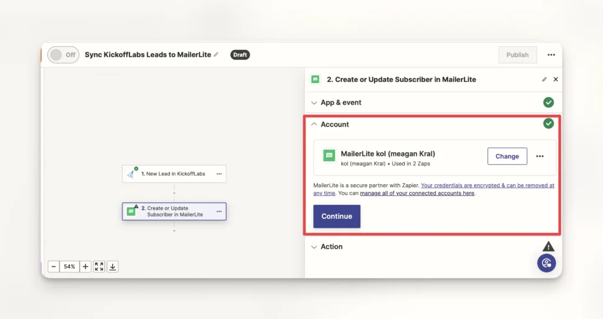This screenshot has width=603, height=319.
Task: Click the Draft status badge
Action: pyautogui.click(x=240, y=55)
